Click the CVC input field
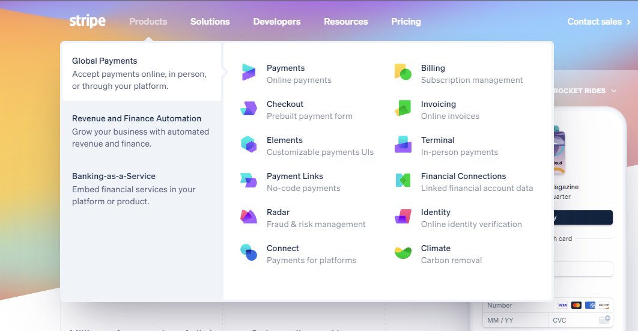 coord(580,320)
